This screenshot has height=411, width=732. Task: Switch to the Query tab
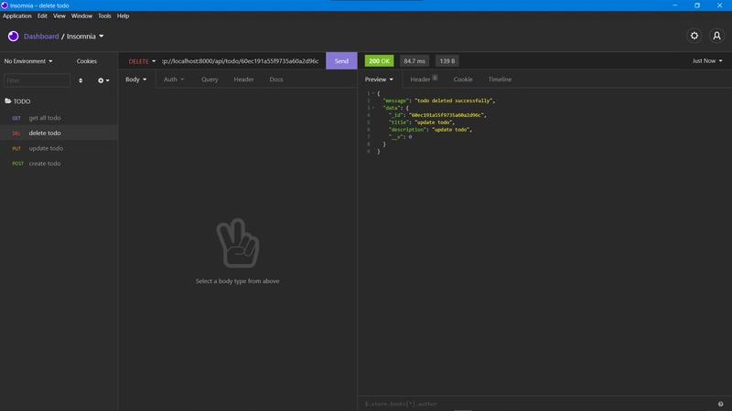click(210, 79)
